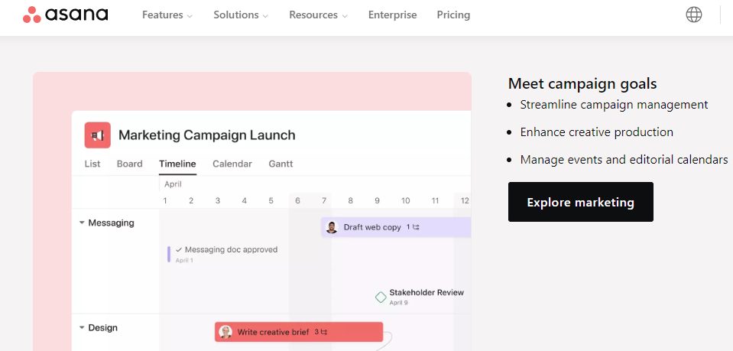Open the Solutions dropdown menu
This screenshot has width=733, height=351.
(x=241, y=15)
